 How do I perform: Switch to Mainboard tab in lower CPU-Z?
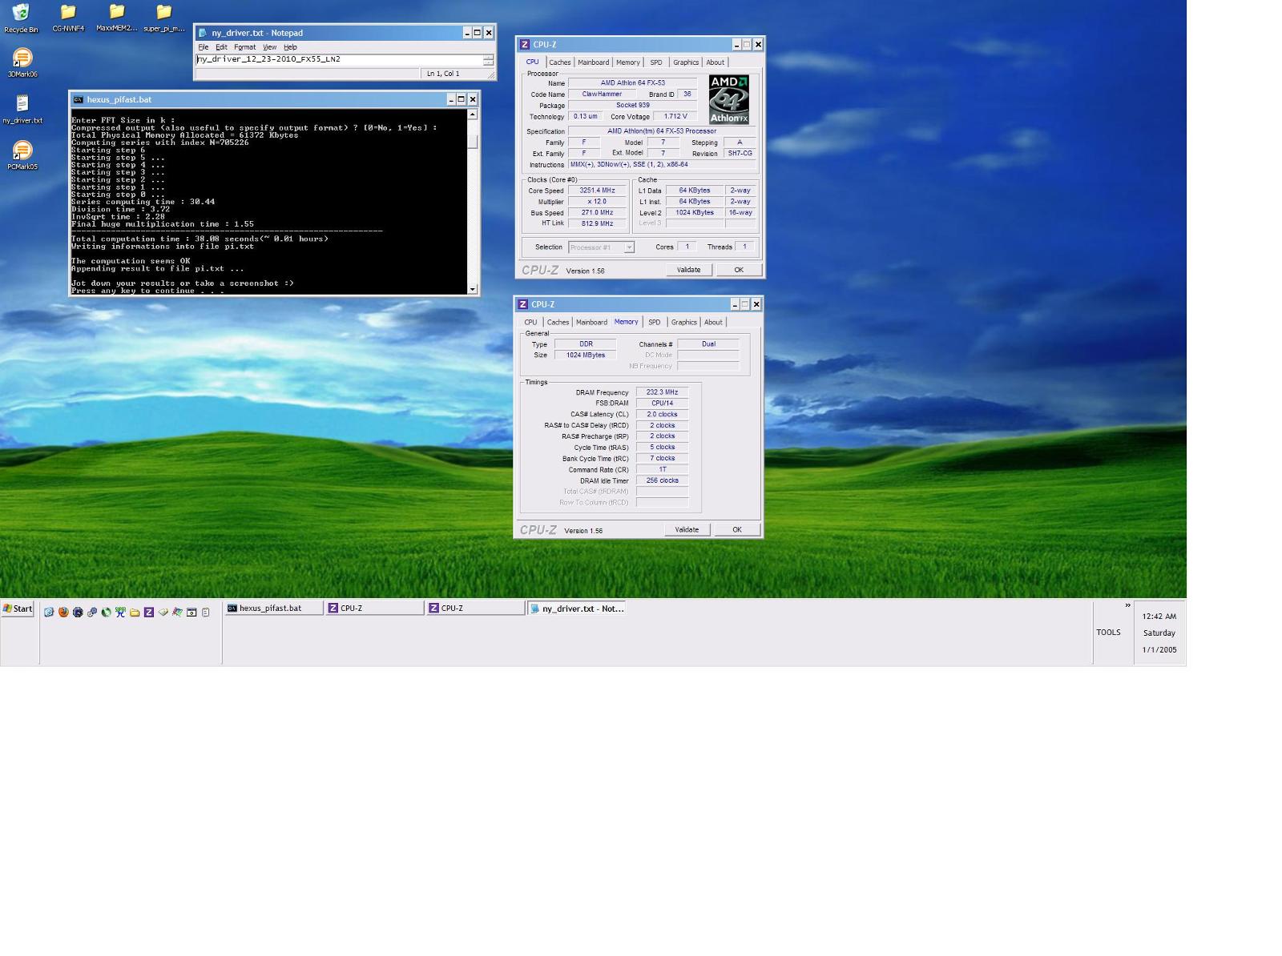pos(592,323)
